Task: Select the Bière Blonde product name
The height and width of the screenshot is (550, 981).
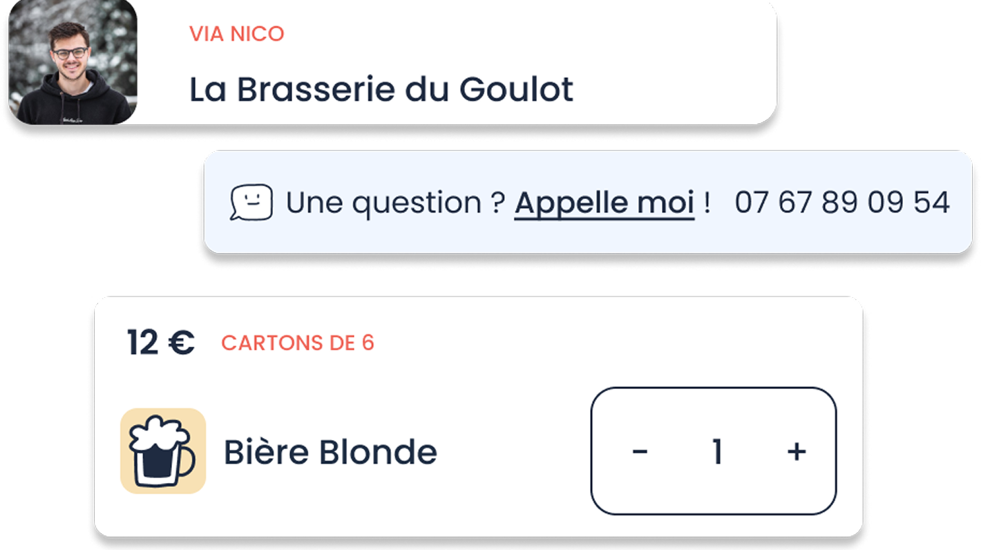Action: [x=330, y=453]
